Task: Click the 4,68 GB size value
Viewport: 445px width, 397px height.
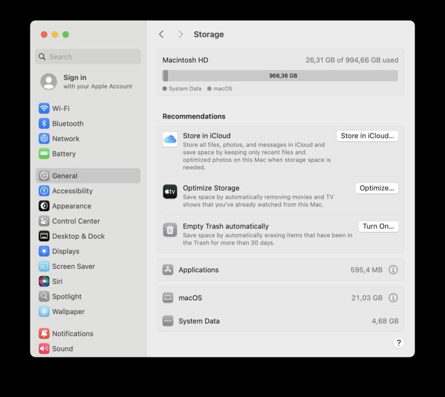Action: pyautogui.click(x=385, y=321)
